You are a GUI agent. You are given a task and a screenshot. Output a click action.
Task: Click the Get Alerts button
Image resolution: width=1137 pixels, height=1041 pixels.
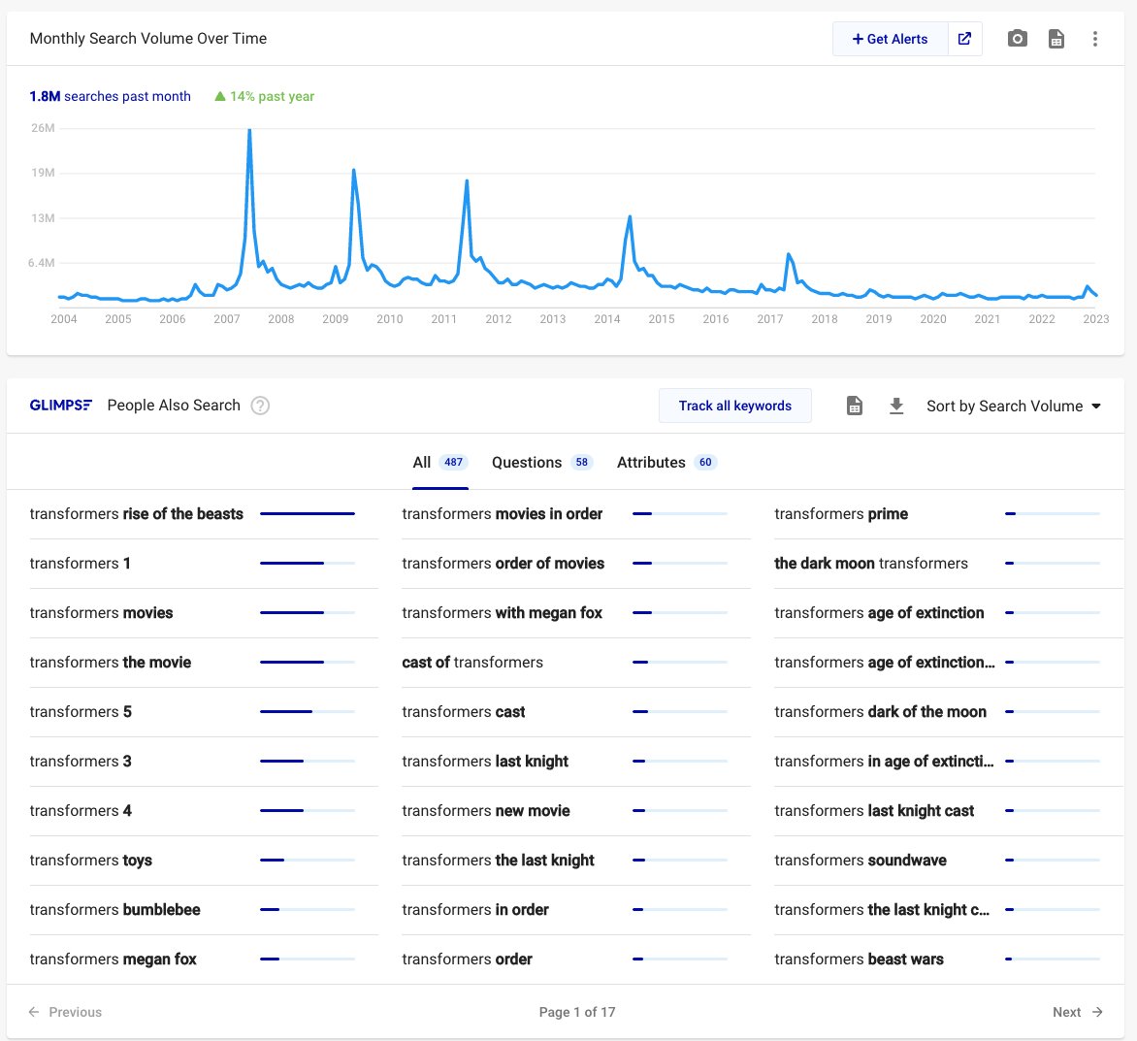[x=890, y=39]
